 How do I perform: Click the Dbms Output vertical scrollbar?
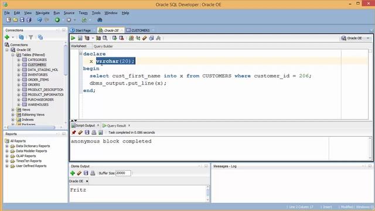click(x=207, y=193)
